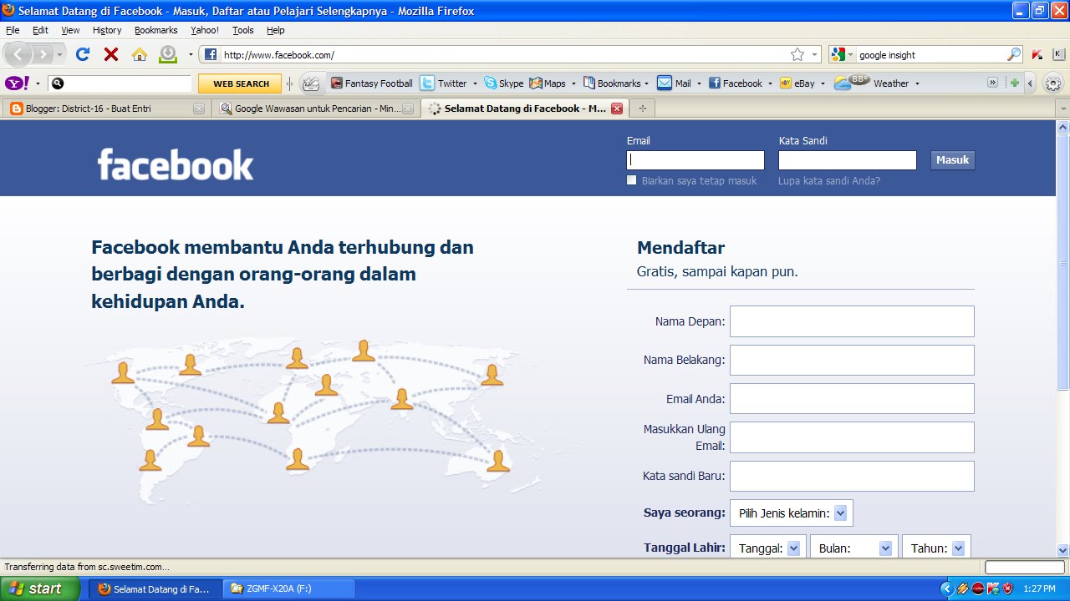Click the red shield security alert tray icon
Image resolution: width=1070 pixels, height=601 pixels.
(1007, 588)
